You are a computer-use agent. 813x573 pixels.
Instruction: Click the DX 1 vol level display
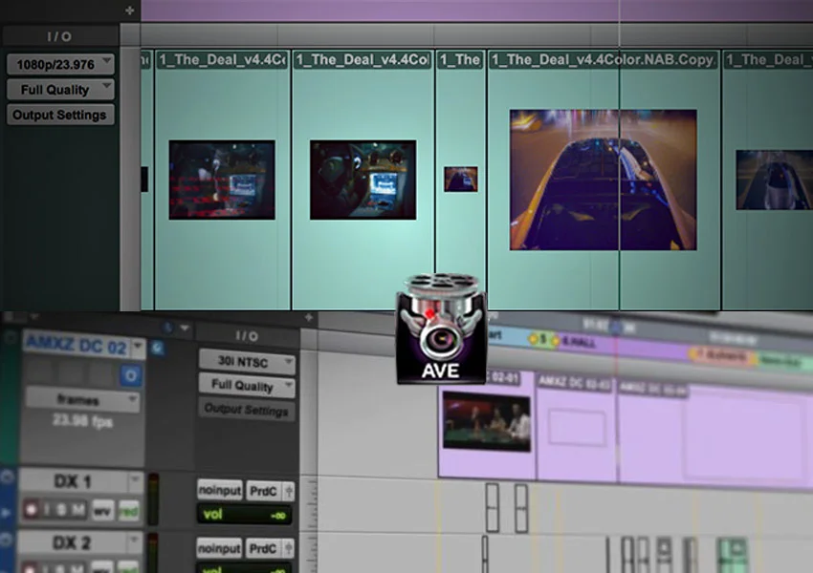click(x=244, y=515)
